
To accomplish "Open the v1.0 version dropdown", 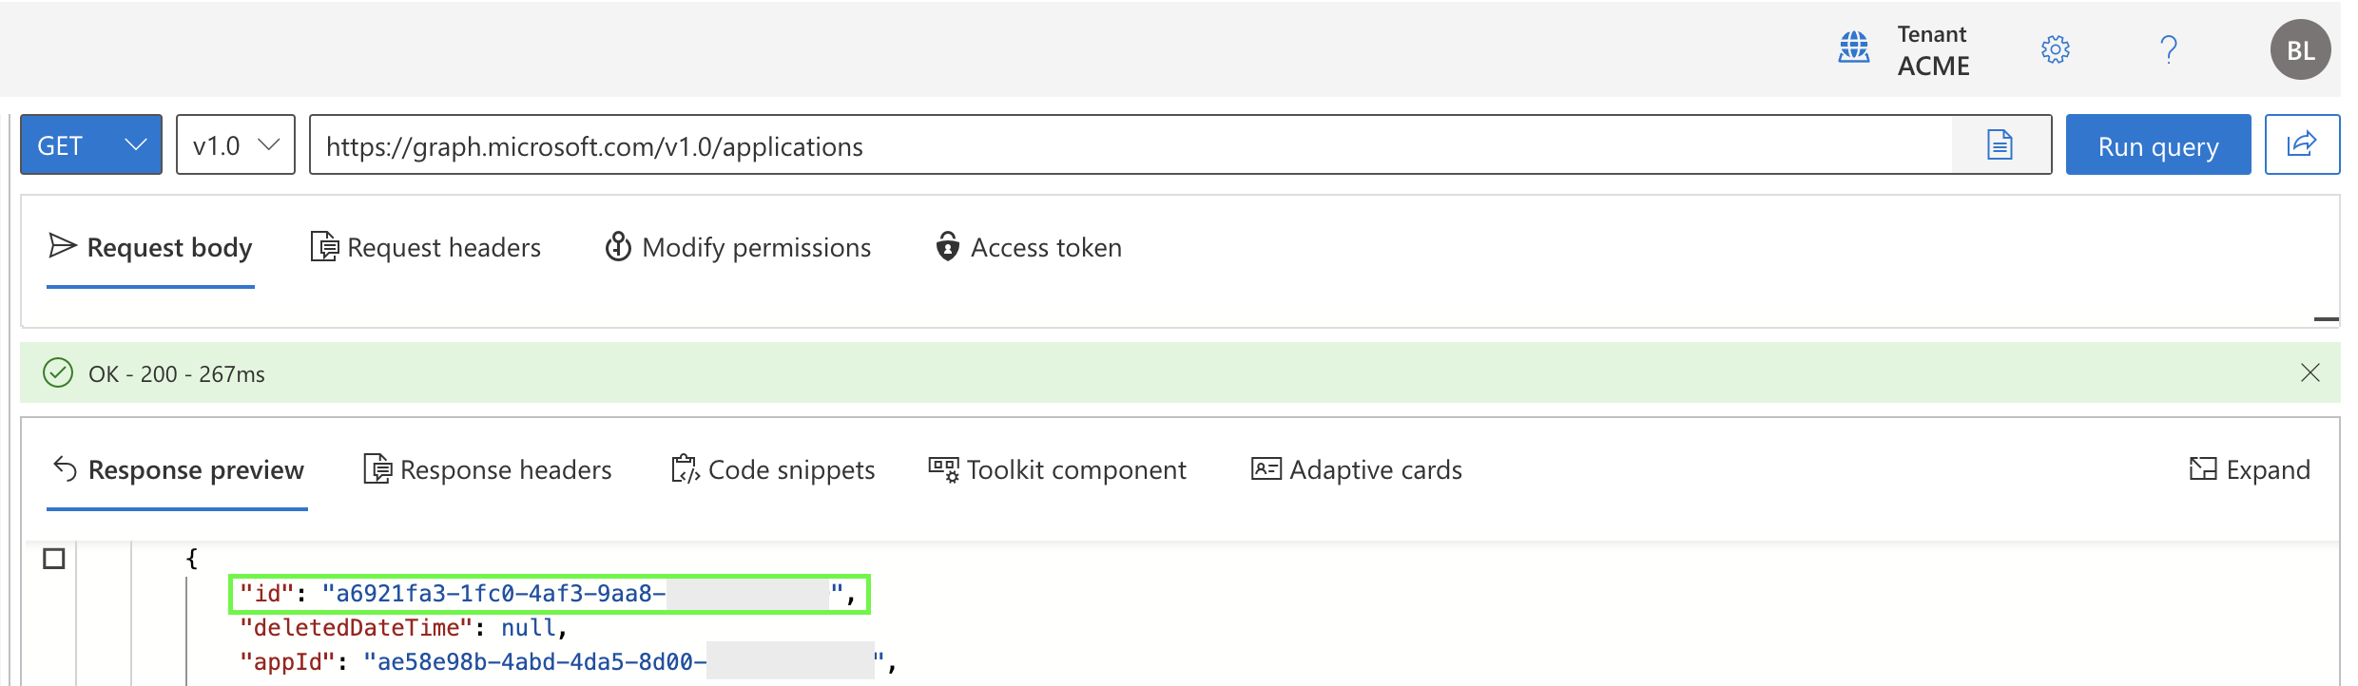I will tap(236, 145).
